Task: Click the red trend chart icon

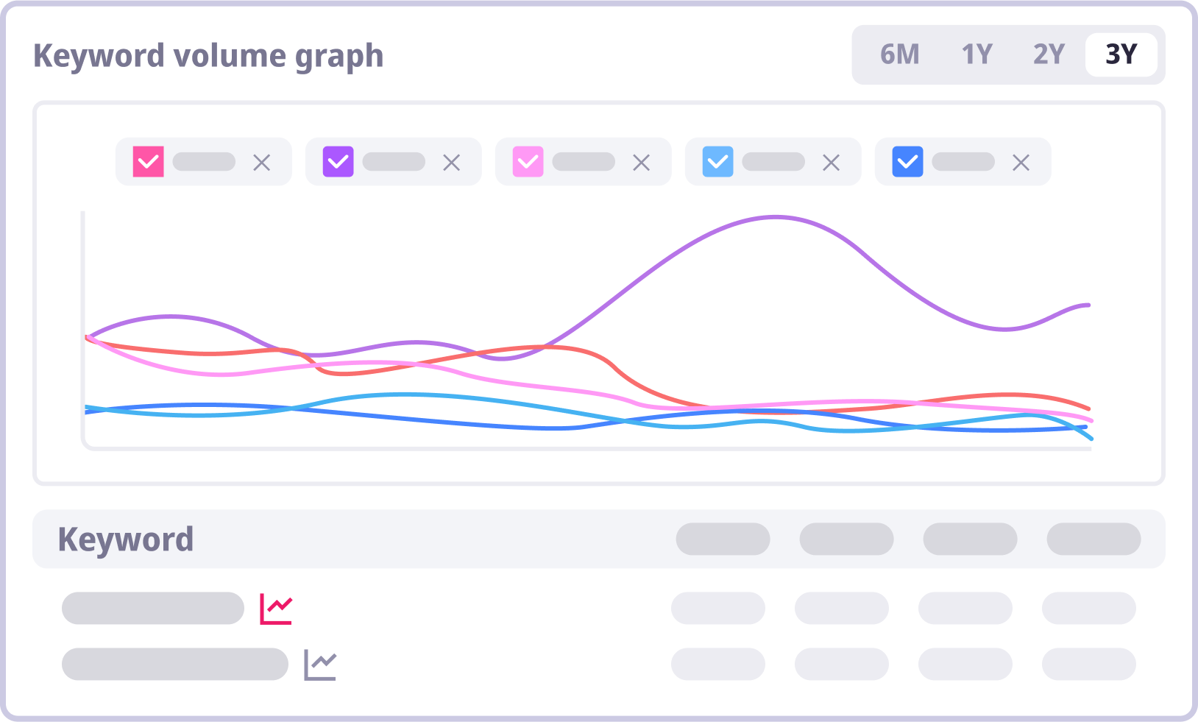Action: pos(276,609)
